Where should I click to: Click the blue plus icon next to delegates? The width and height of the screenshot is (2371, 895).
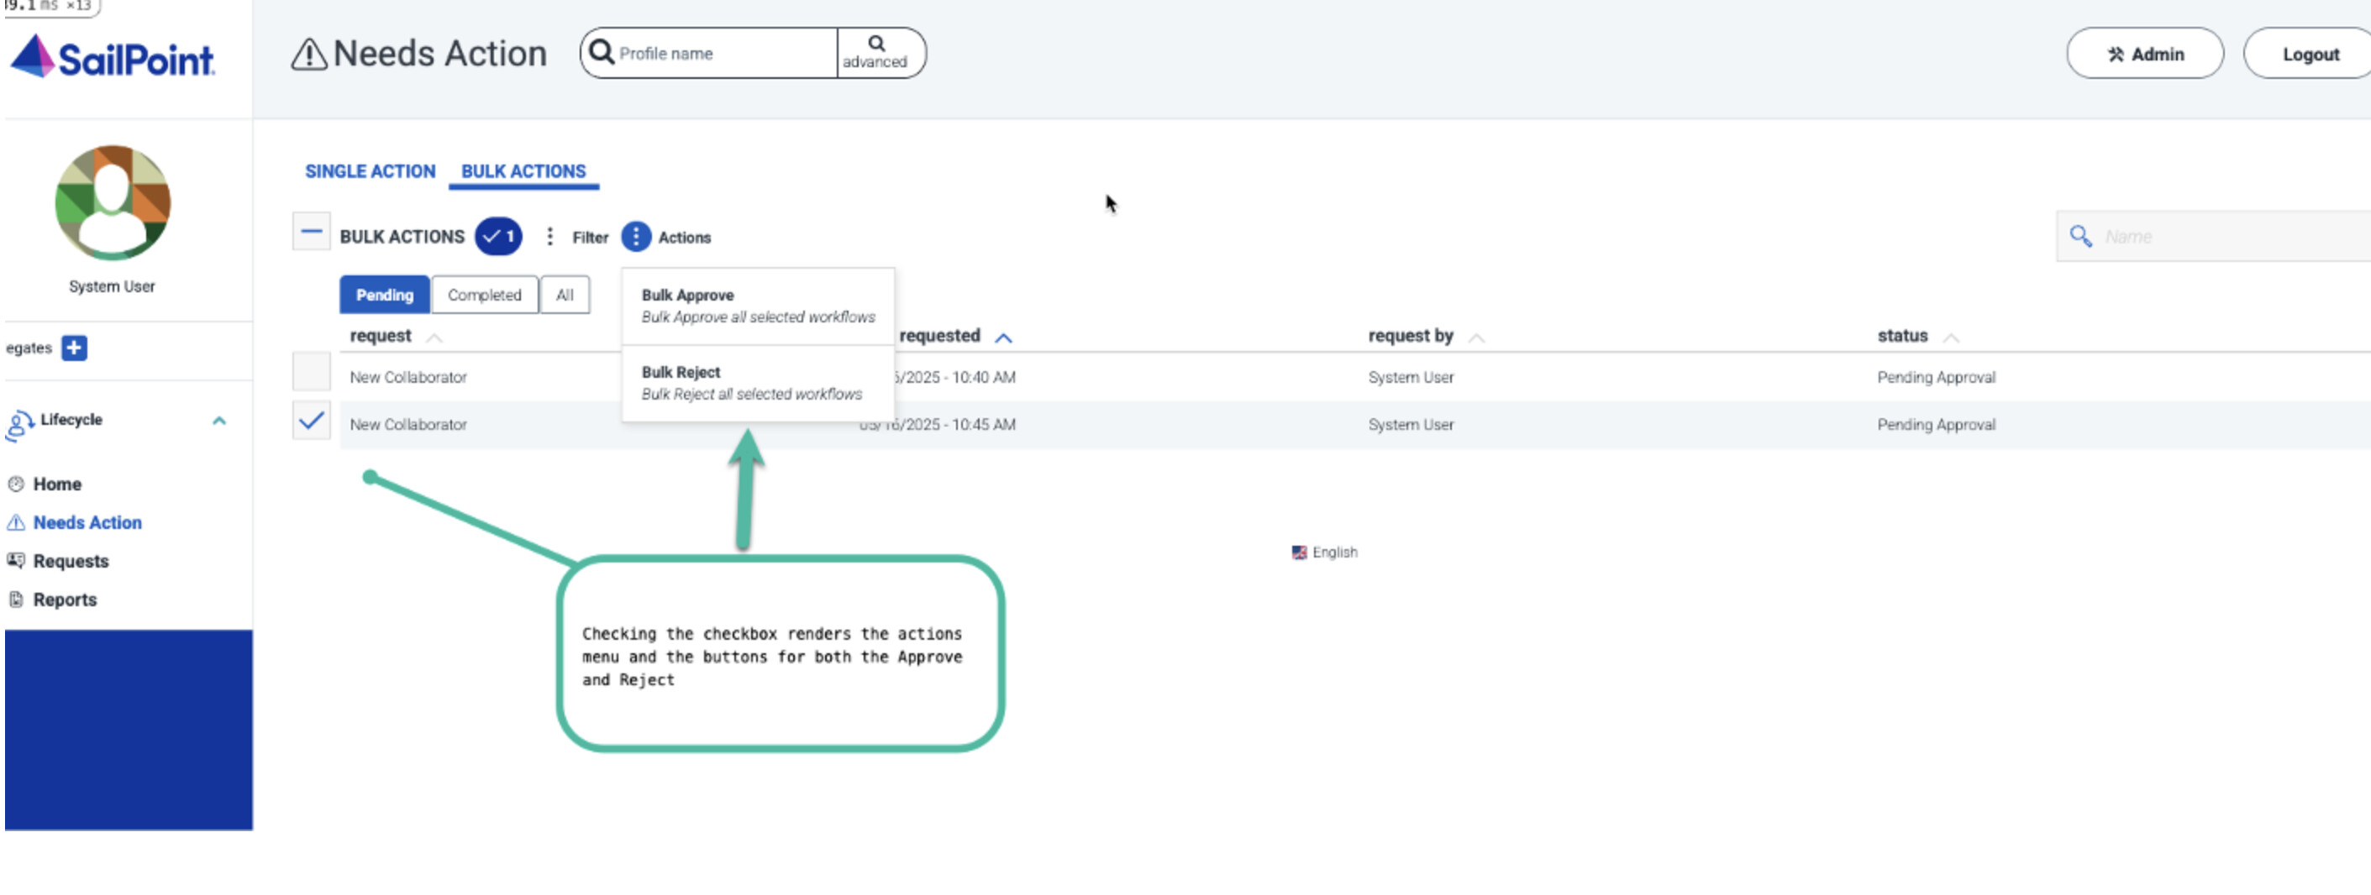(75, 348)
